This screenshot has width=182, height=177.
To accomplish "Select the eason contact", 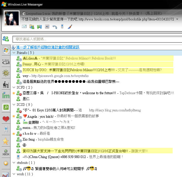I will point(46,128).
